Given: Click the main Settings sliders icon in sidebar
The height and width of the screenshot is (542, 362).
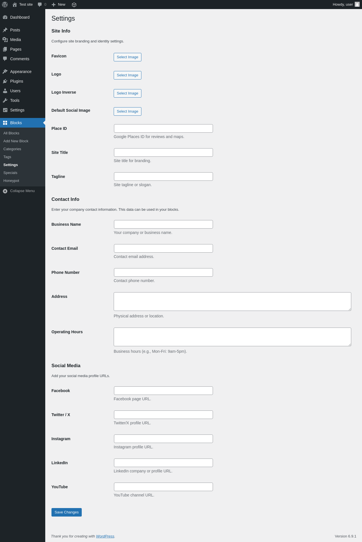Looking at the screenshot, I should click(x=5, y=110).
